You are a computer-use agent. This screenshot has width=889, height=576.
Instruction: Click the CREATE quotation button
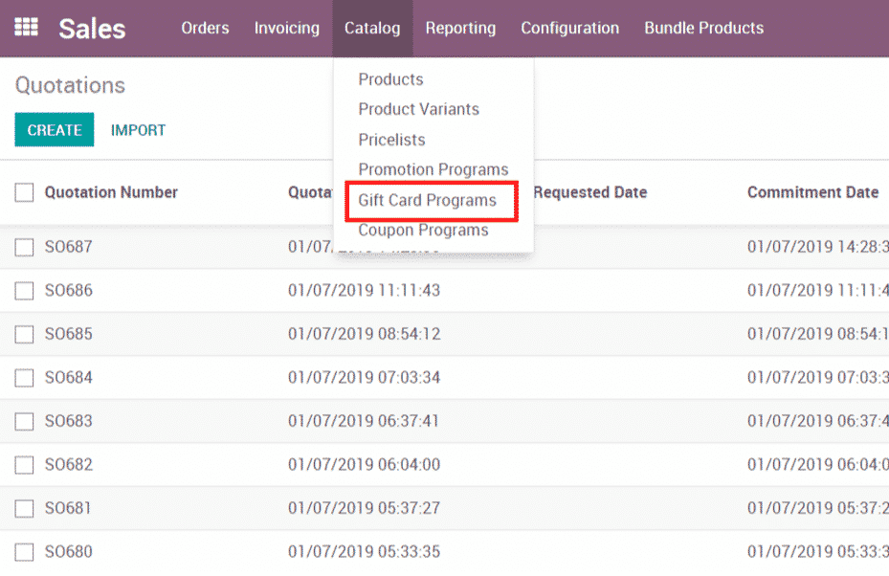55,130
